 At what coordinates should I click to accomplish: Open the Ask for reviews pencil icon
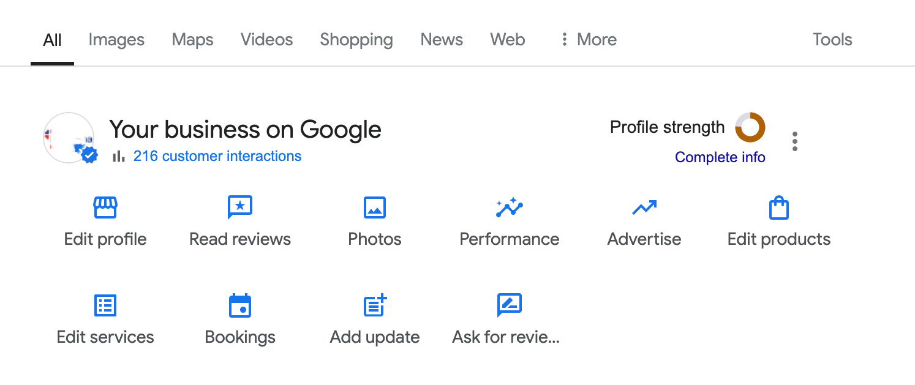pos(510,305)
